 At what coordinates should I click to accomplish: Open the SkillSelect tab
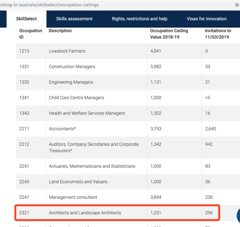[27, 19]
